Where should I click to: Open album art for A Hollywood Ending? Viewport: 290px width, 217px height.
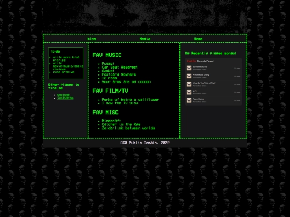coord(189,76)
